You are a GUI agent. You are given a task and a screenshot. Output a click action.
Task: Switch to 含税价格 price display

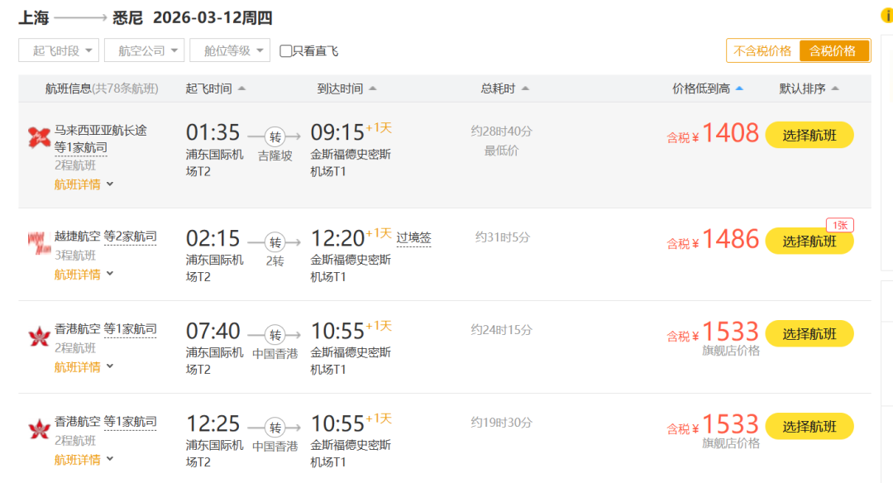(833, 51)
